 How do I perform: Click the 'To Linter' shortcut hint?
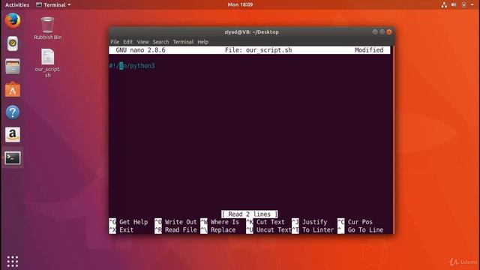(318, 230)
